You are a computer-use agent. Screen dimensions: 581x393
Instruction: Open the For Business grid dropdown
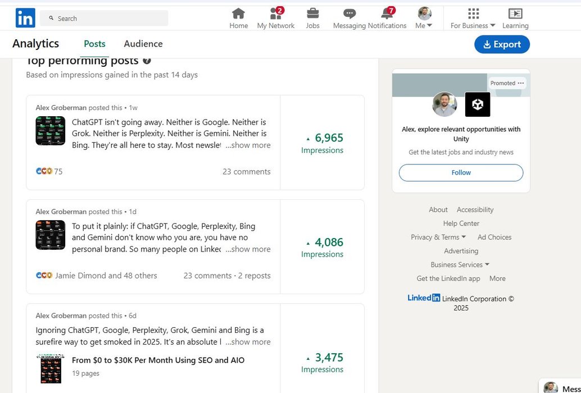[x=473, y=18]
